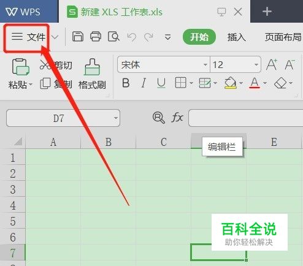Toggle Italic formatting
This screenshot has width=303, height=266.
coord(144,83)
